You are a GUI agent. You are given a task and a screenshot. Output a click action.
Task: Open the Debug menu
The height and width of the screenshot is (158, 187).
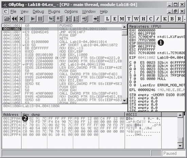pos(38,12)
